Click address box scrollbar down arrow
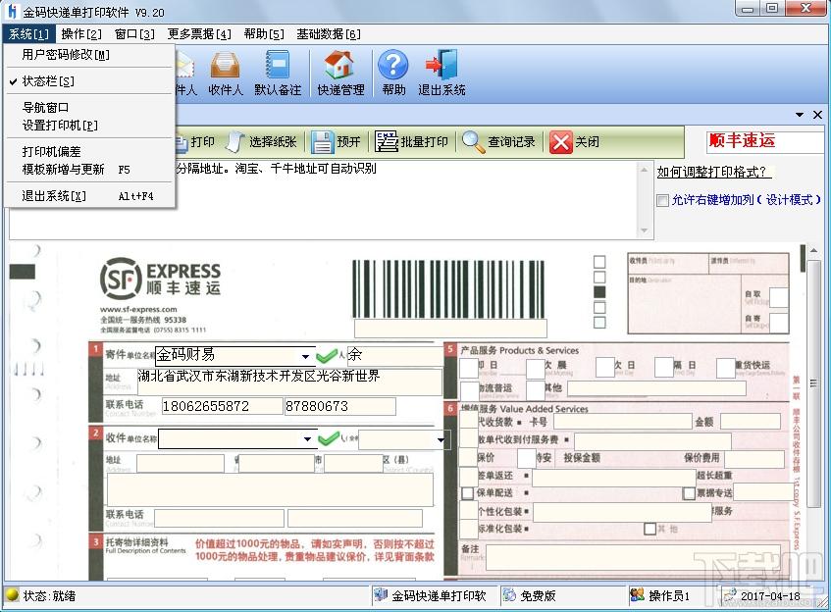Image resolution: width=831 pixels, height=612 pixels. pyautogui.click(x=644, y=230)
